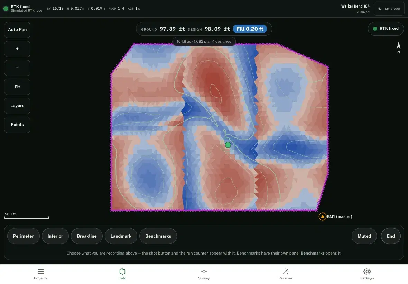Screen dimensions: 408x284
Task: Click the H 0.017 m accuracy value
Action: coord(75,9)
